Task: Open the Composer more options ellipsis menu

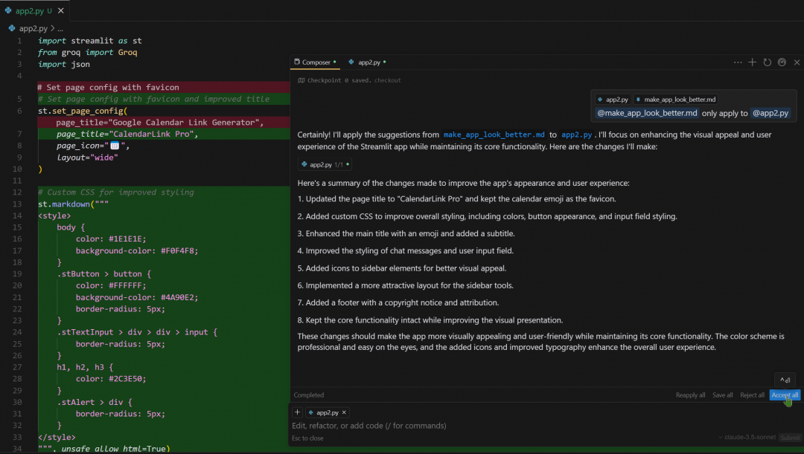Action: (737, 62)
